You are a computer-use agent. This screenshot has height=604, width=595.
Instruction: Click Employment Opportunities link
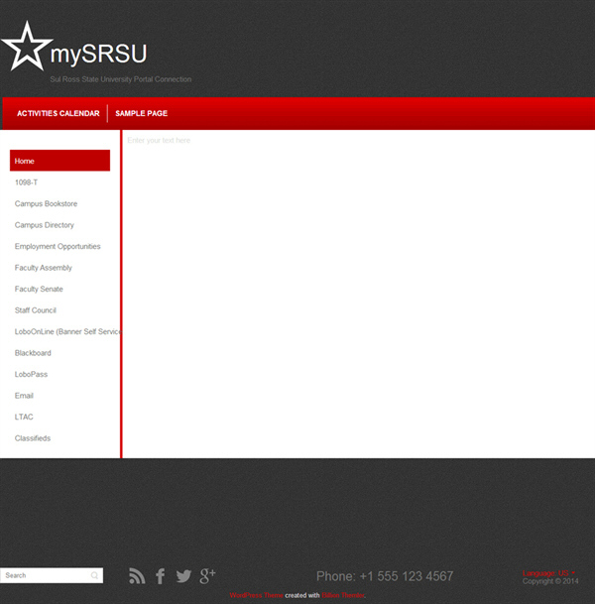pos(58,247)
